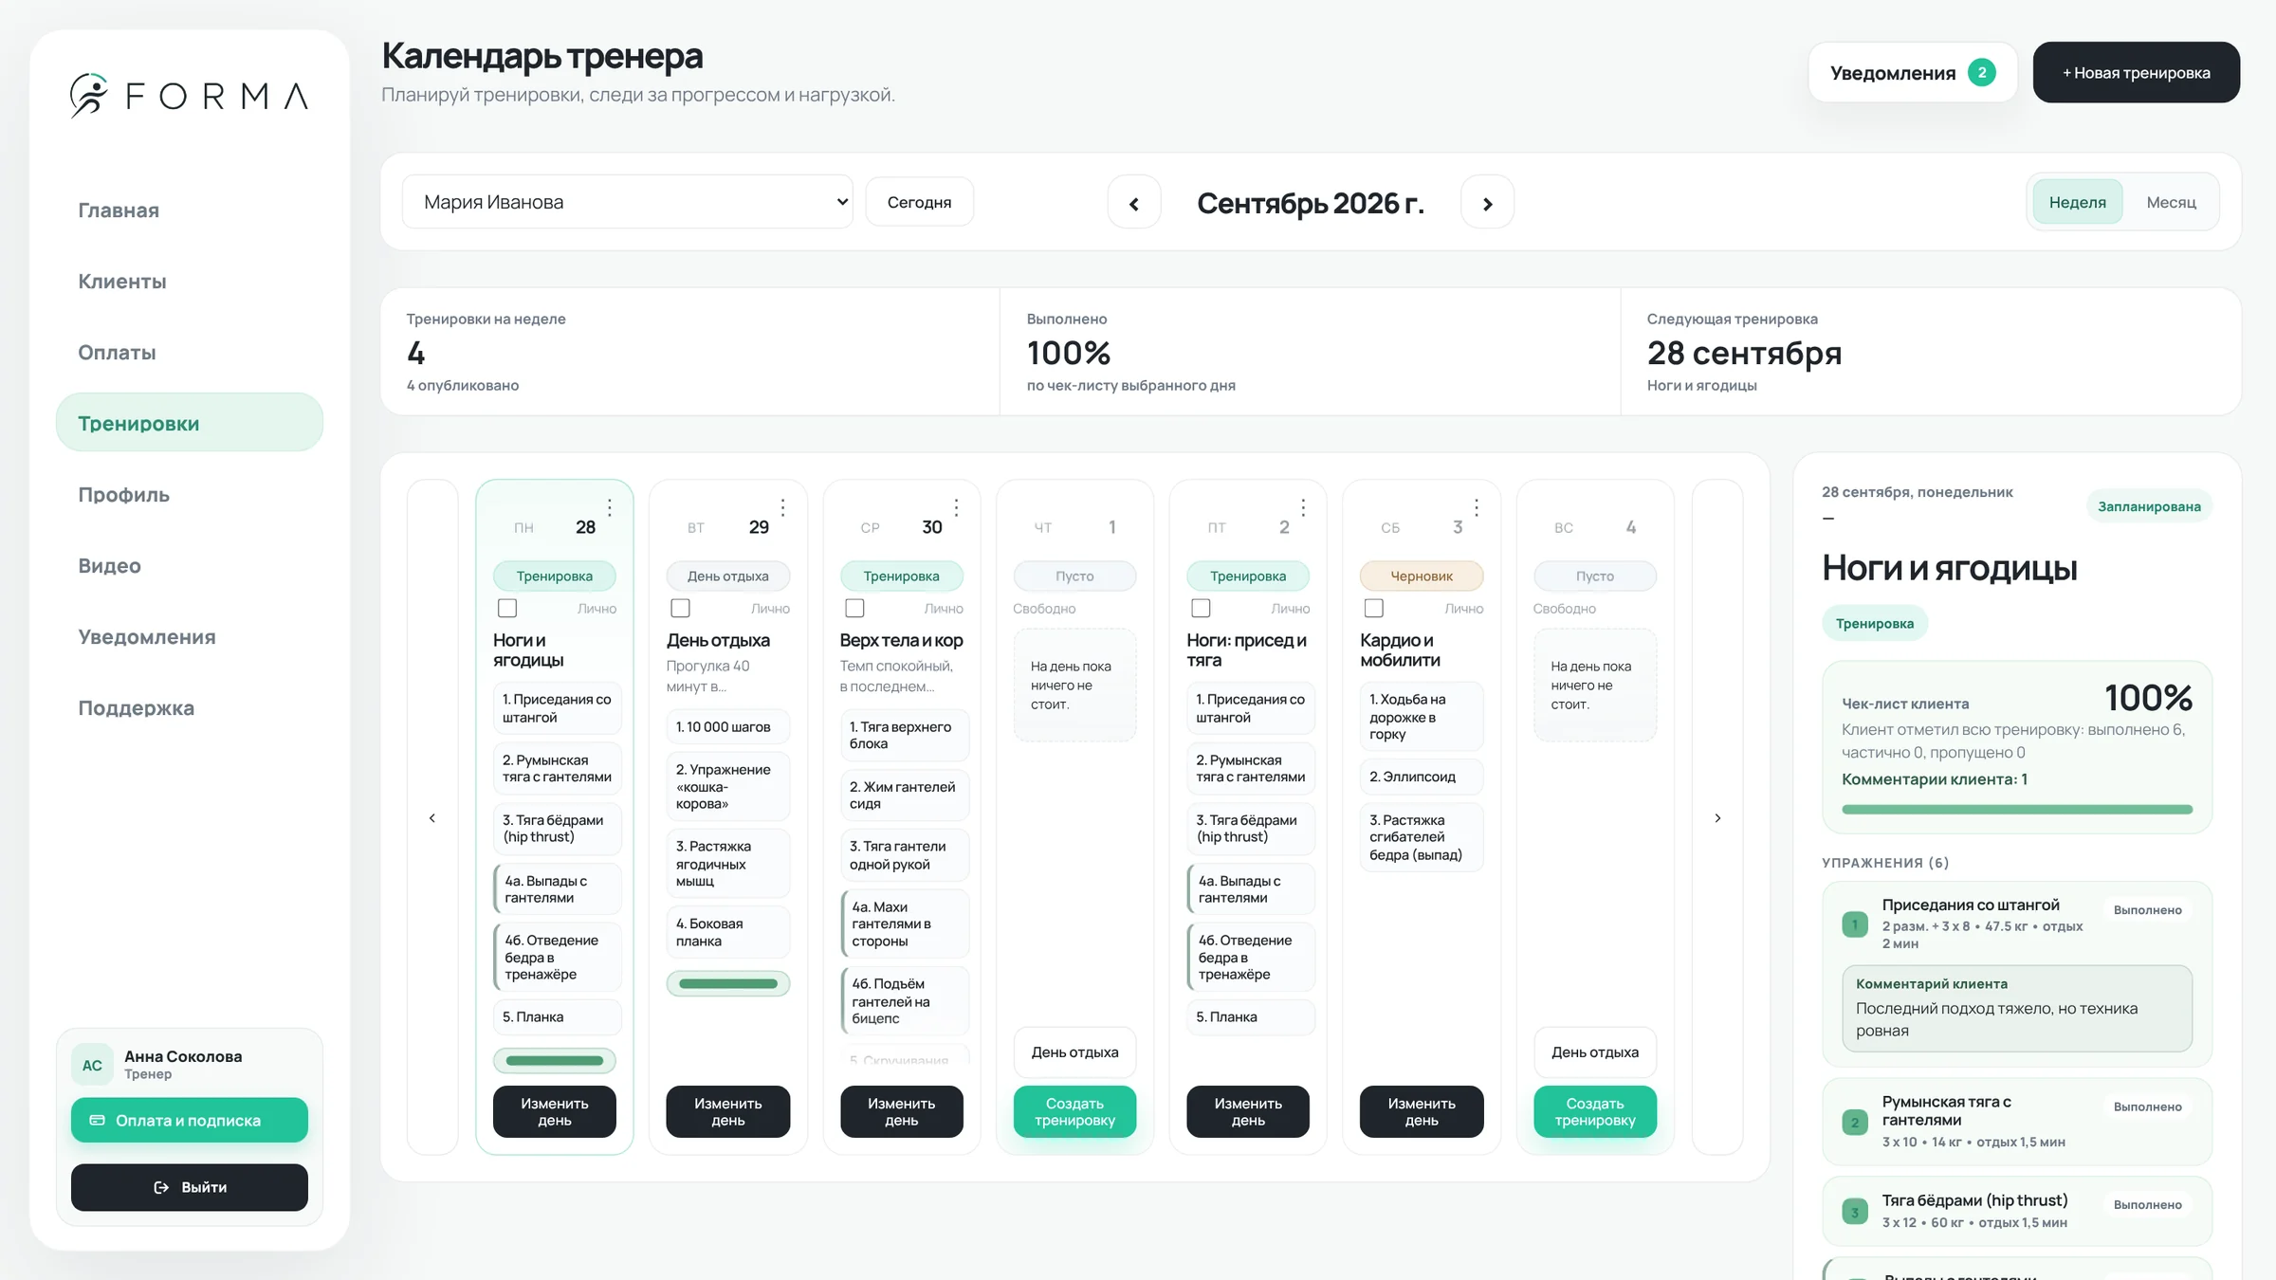Switch to Месяц view

tap(2171, 202)
